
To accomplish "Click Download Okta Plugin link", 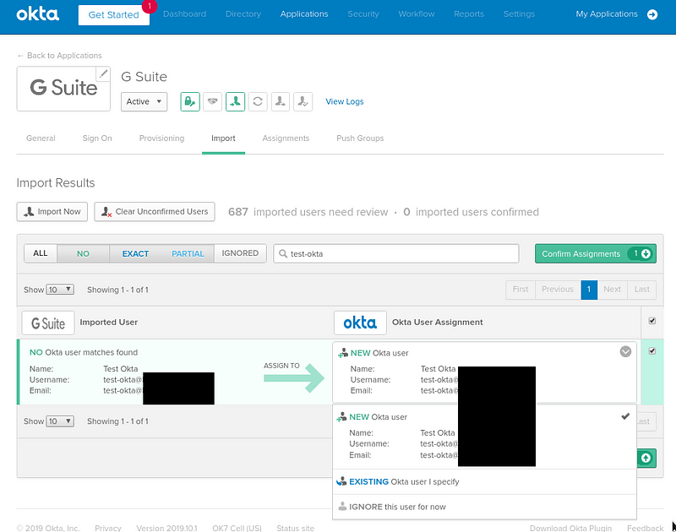I will pos(570,528).
